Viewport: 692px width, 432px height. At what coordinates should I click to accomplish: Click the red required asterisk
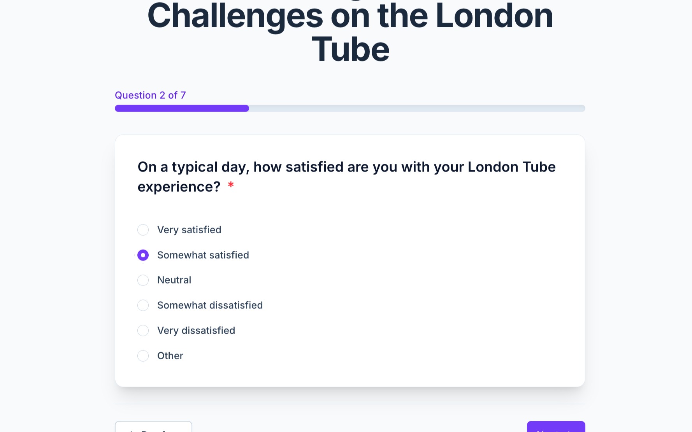click(x=231, y=185)
